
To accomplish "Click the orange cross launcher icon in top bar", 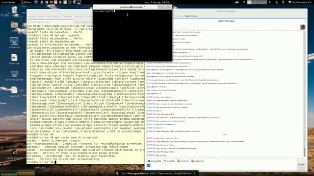I will point(51,2).
